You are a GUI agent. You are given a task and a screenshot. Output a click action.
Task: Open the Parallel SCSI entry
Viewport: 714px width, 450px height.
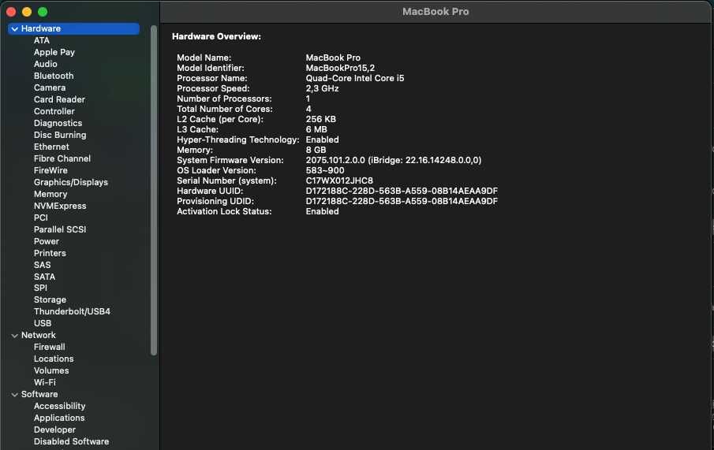pyautogui.click(x=60, y=230)
